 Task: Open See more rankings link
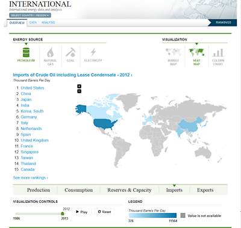point(30,177)
